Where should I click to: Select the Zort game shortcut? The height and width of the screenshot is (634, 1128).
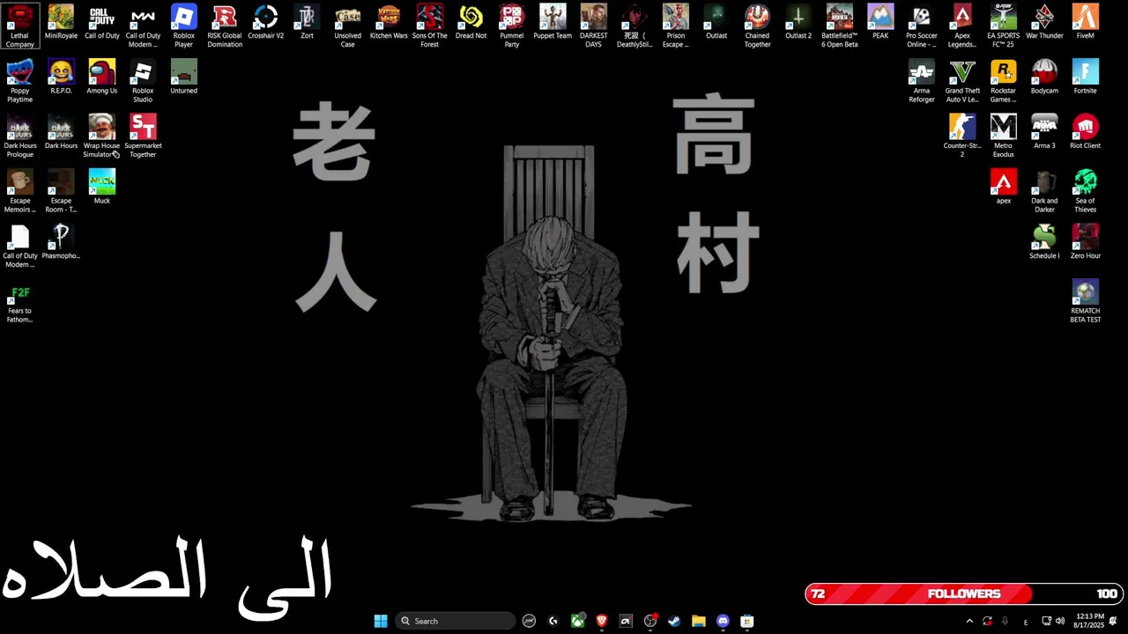click(x=307, y=23)
